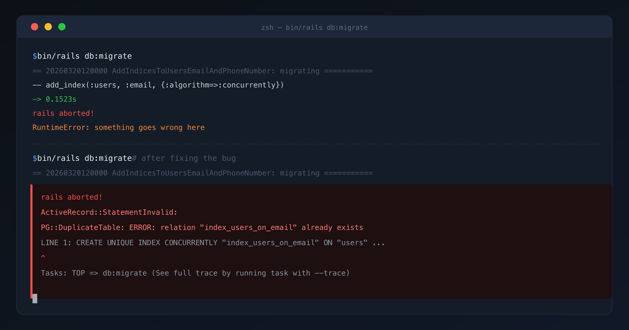Click the 'rails aborted!' inside the error box
Viewport: 629px width, 330px height.
(71, 197)
